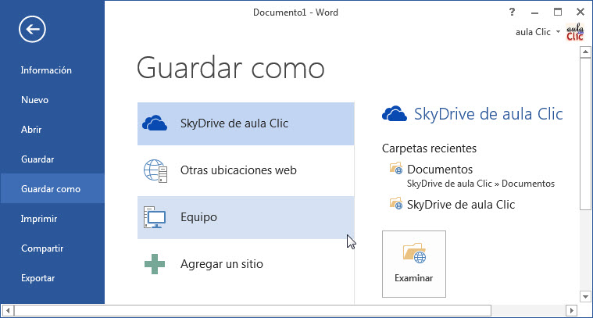Select Nuevo in the backstage sidebar
Viewport: 593px width, 318px height.
coord(35,100)
